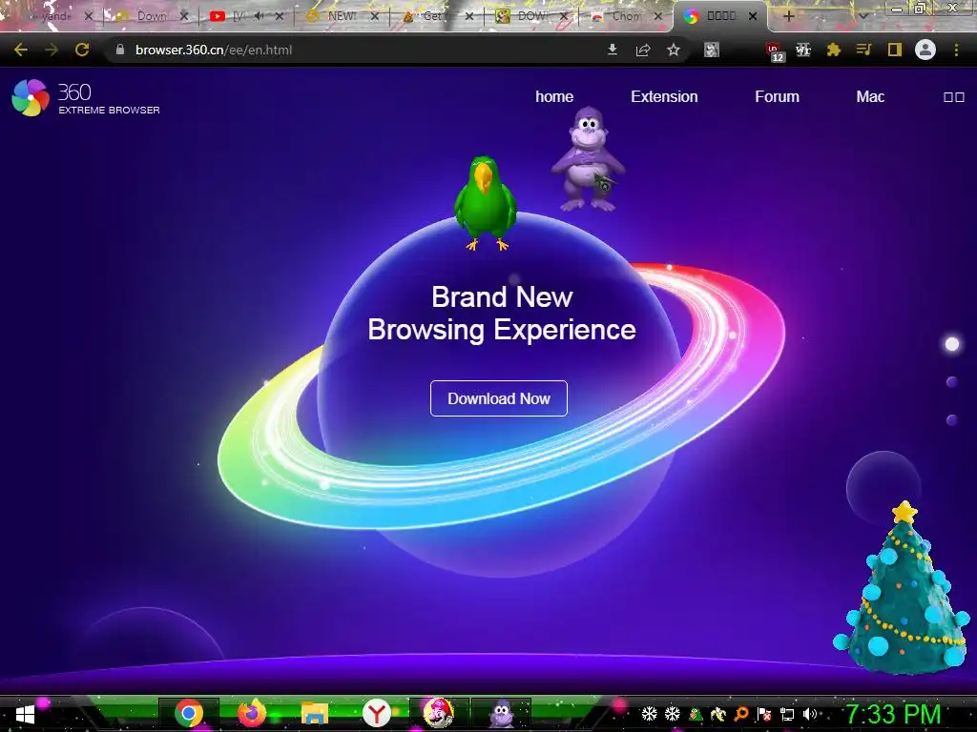Screen dimensions: 977x732
Task: Open the Extension nav link
Action: click(664, 96)
